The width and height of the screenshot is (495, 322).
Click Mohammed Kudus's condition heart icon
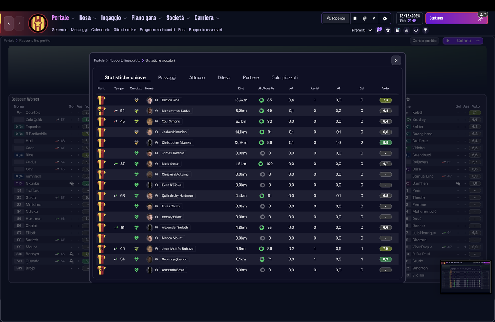pyautogui.click(x=136, y=111)
